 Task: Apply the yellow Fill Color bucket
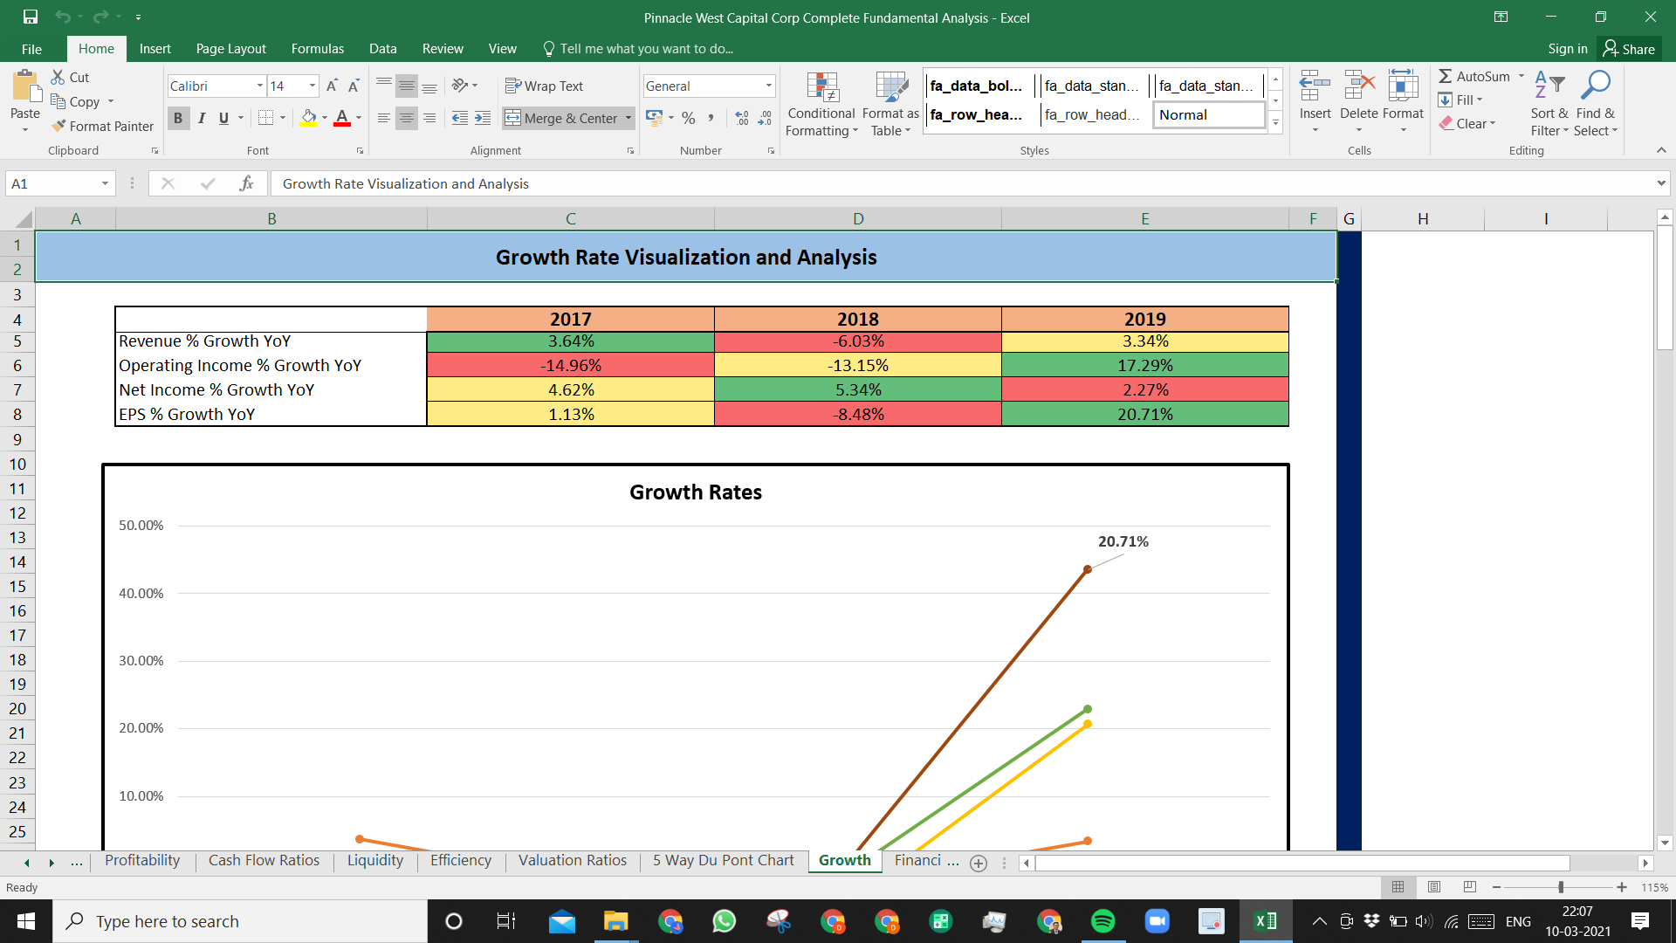point(308,117)
